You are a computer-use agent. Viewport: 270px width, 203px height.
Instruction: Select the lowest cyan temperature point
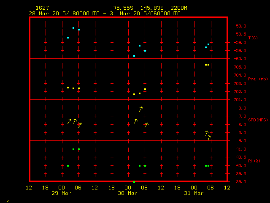pyautogui.click(x=134, y=56)
